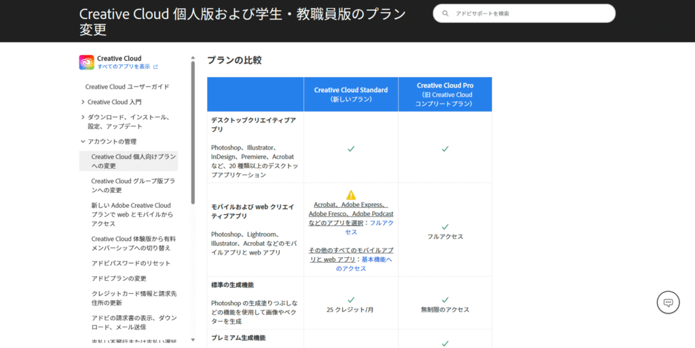This screenshot has height=348, width=695.
Task: Open アドビパスワードのリセット
Action: [x=131, y=263]
